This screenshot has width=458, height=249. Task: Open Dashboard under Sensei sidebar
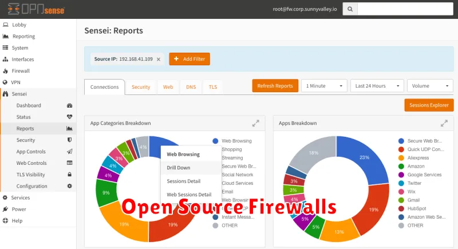pyautogui.click(x=29, y=105)
